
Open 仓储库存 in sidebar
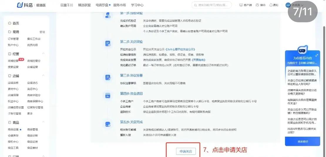click(13, 136)
